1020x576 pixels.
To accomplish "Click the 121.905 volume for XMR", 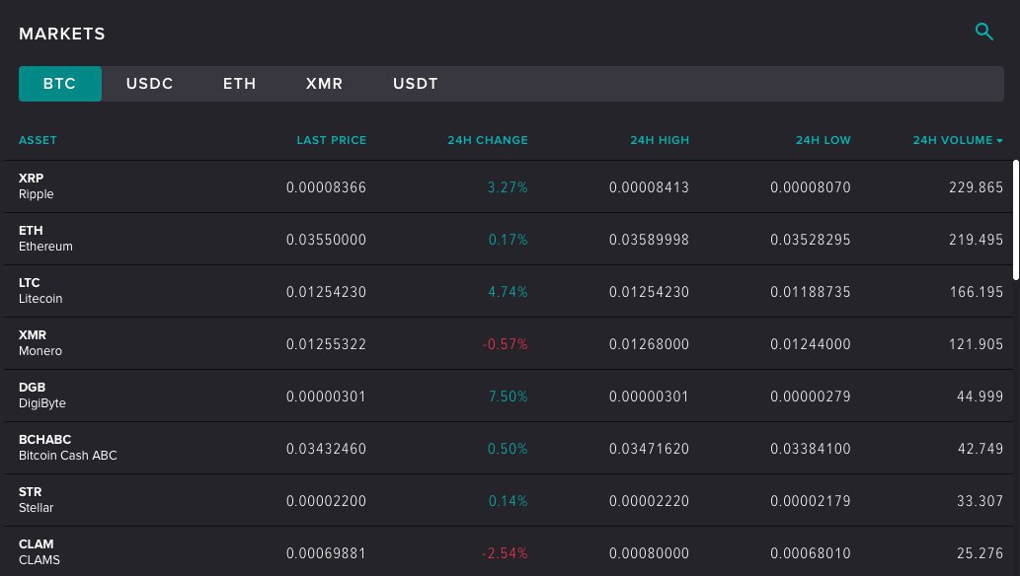I will click(976, 344).
